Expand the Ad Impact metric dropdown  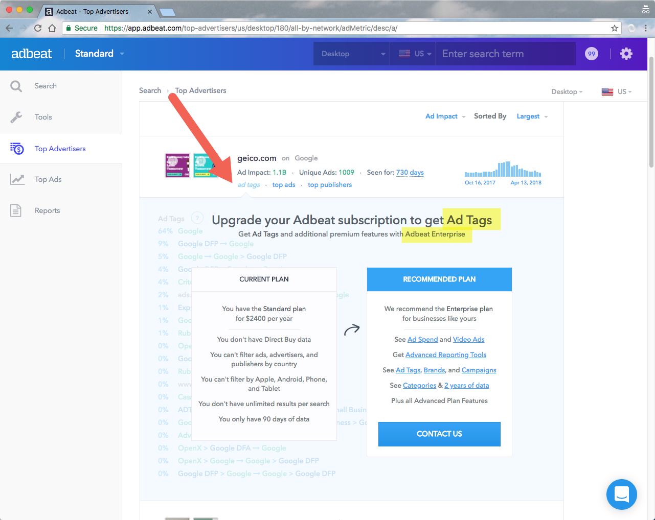coord(445,116)
